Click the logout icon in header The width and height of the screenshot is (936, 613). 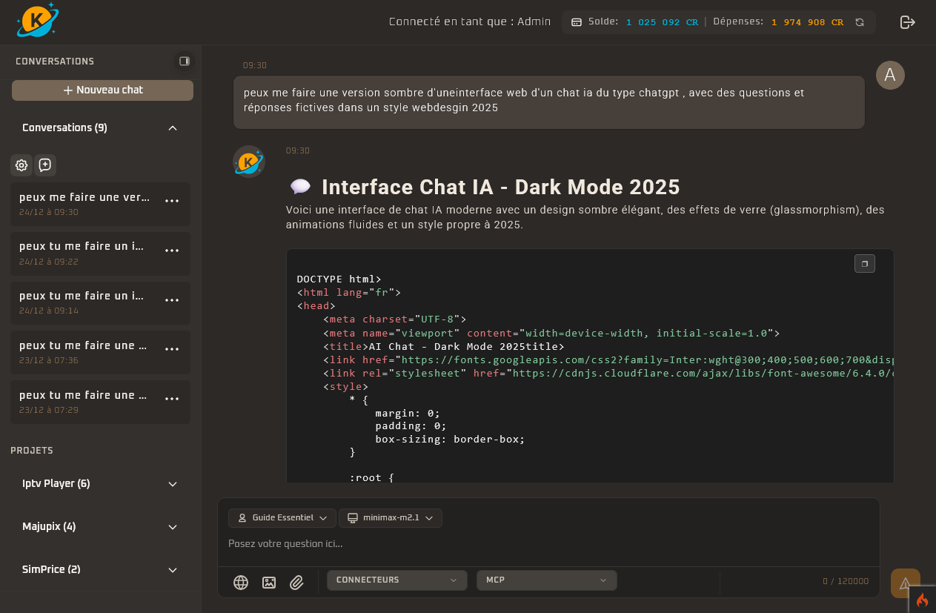(x=907, y=22)
